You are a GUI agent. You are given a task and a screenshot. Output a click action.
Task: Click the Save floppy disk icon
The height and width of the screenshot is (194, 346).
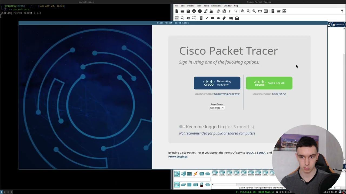pos(188,11)
